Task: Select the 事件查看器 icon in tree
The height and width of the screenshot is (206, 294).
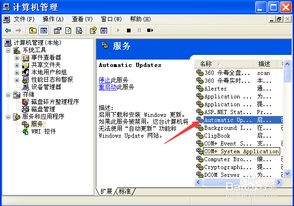Action: tap(25, 58)
